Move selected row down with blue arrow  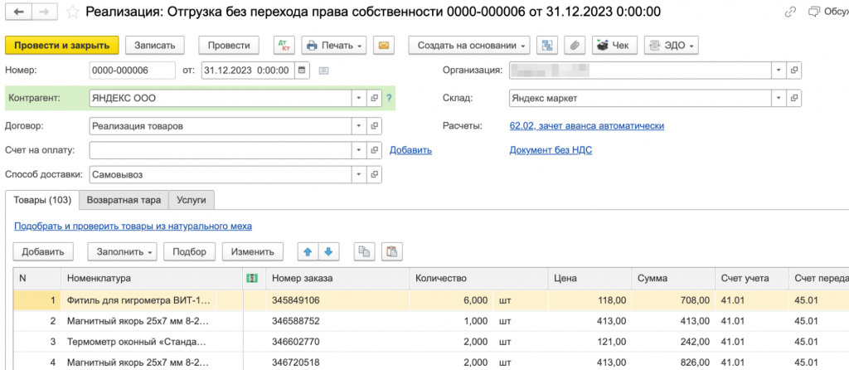click(x=328, y=252)
